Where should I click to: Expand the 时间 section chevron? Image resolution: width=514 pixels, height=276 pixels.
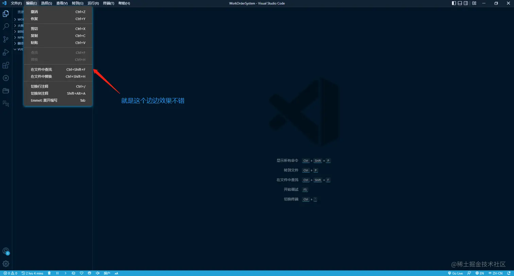click(15, 32)
